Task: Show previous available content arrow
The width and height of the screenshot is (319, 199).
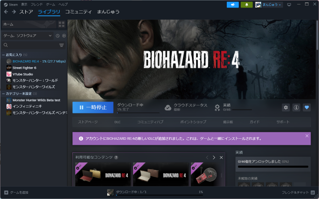Action: point(207,157)
